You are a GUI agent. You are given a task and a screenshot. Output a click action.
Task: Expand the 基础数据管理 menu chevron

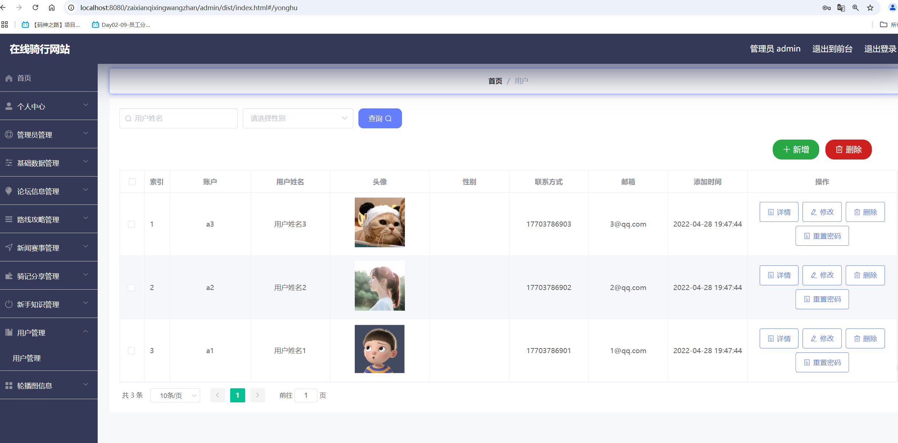pyautogui.click(x=86, y=162)
